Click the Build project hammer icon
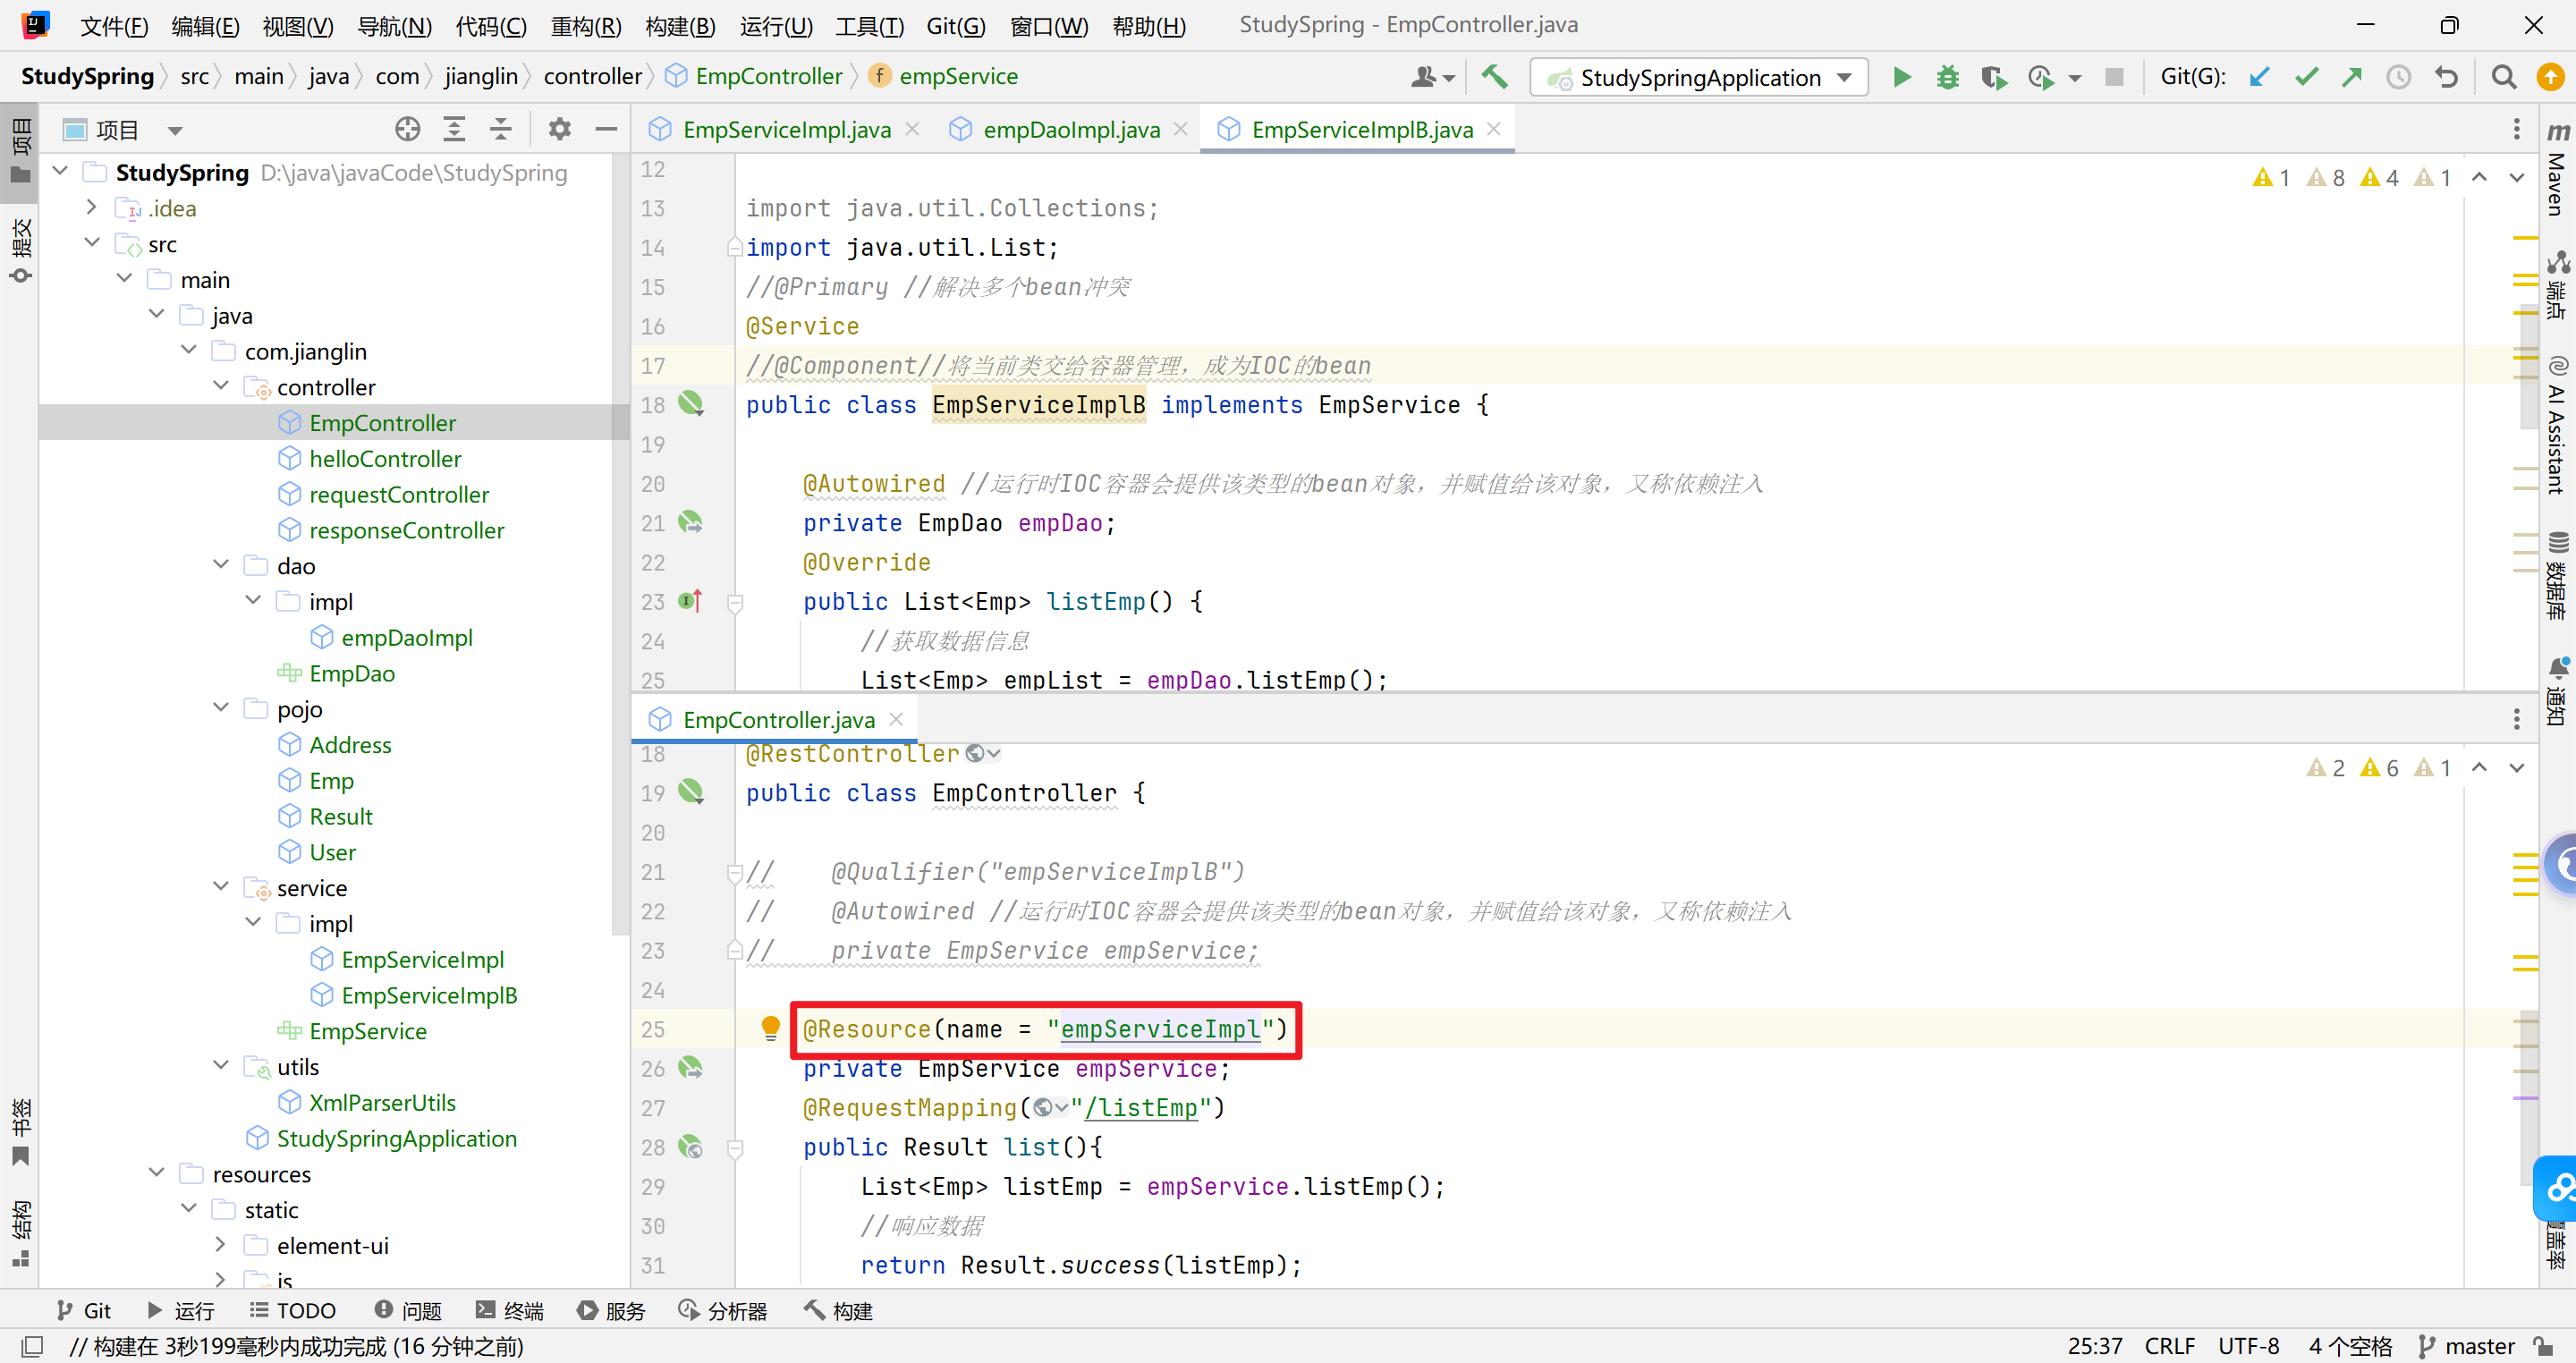2576x1363 pixels. [x=1495, y=77]
